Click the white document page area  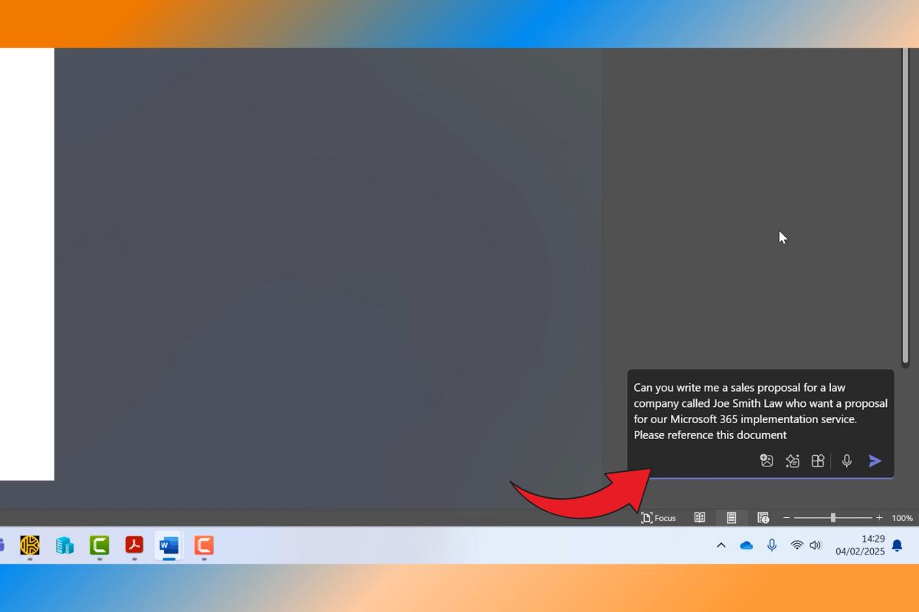pos(27,264)
